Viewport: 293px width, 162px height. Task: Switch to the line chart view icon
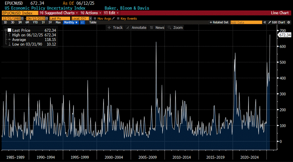(x=83, y=22)
